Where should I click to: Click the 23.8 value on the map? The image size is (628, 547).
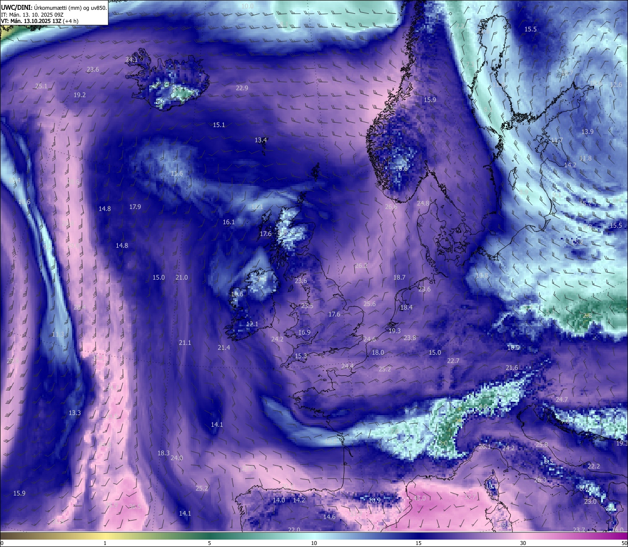pyautogui.click(x=410, y=338)
